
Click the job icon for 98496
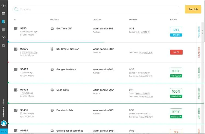coord(16,110)
